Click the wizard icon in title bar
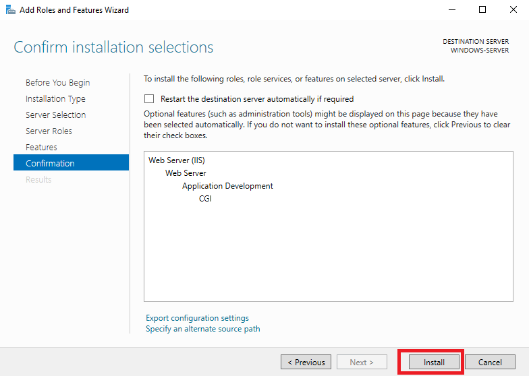This screenshot has height=376, width=529. point(11,9)
